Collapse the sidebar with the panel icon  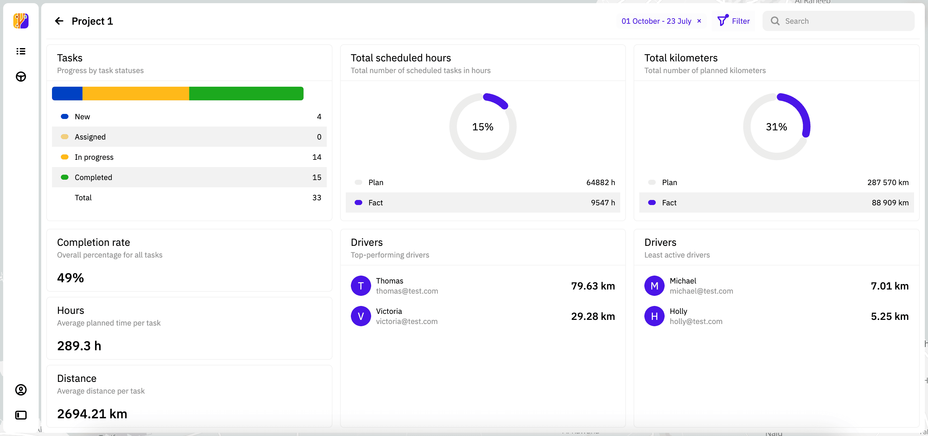21,415
